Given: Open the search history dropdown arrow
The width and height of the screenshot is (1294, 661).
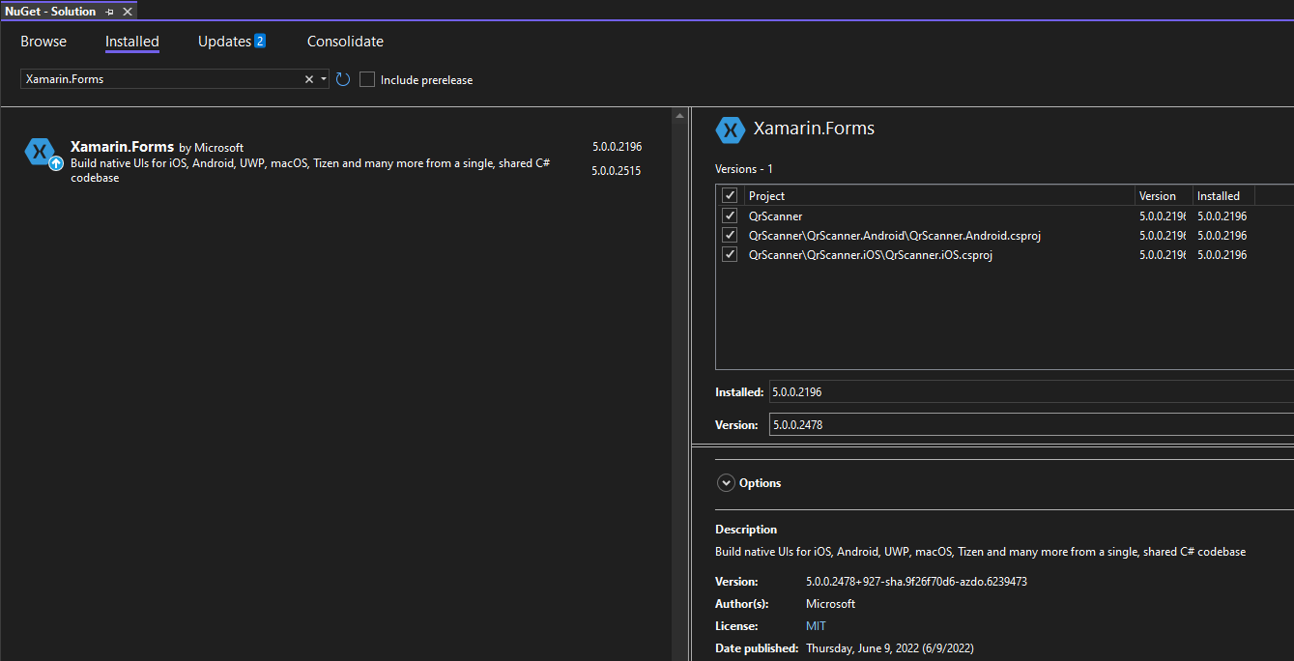Looking at the screenshot, I should click(x=324, y=79).
